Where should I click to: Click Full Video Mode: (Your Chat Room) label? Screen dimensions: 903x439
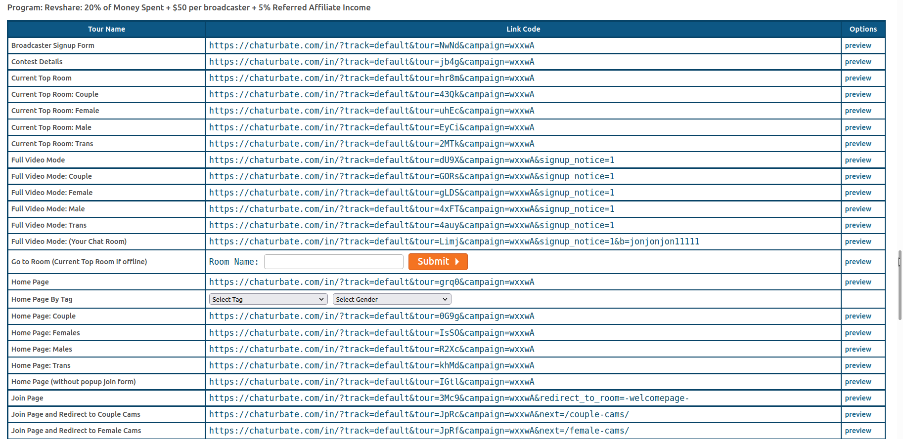point(69,241)
